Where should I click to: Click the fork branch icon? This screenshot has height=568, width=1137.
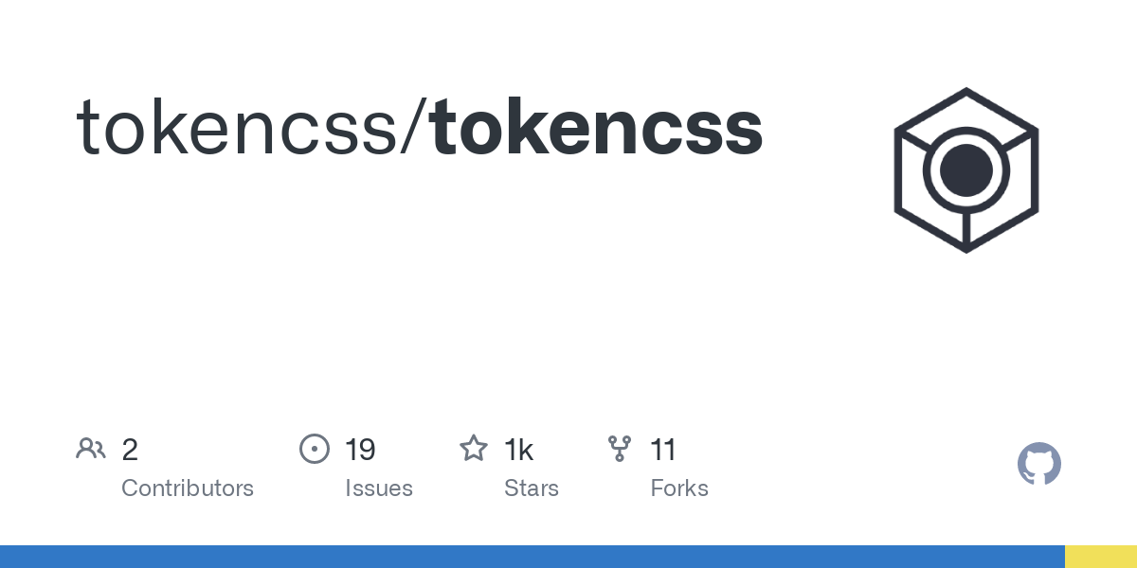click(x=620, y=449)
